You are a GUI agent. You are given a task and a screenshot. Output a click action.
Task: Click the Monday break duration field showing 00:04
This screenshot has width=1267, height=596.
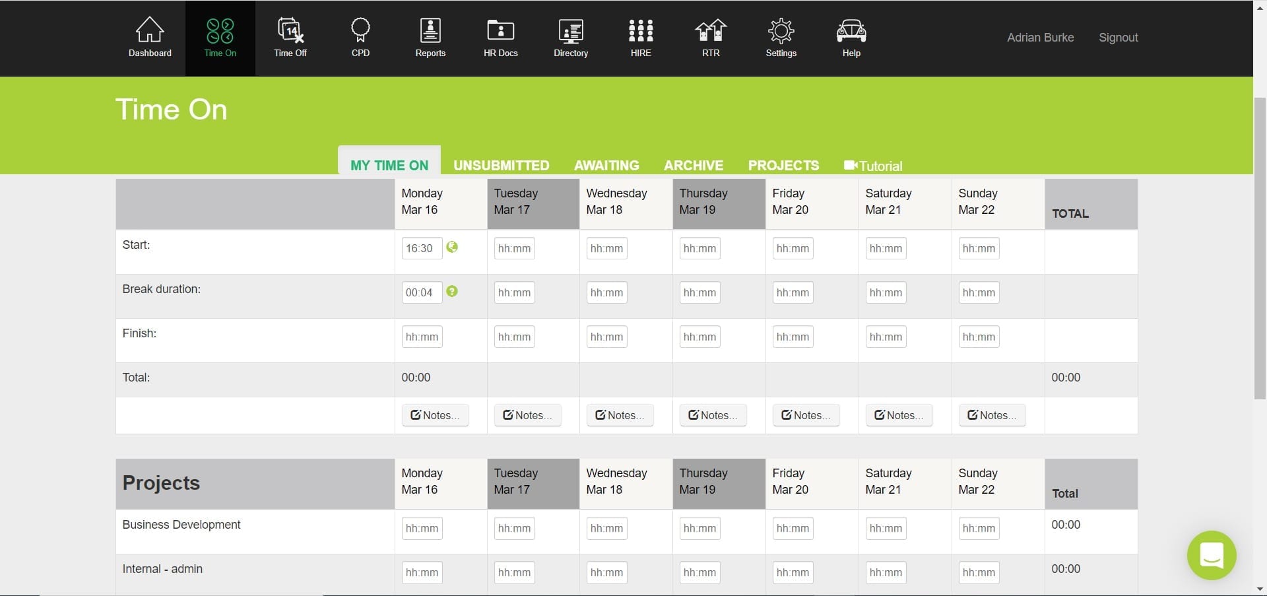tap(422, 292)
